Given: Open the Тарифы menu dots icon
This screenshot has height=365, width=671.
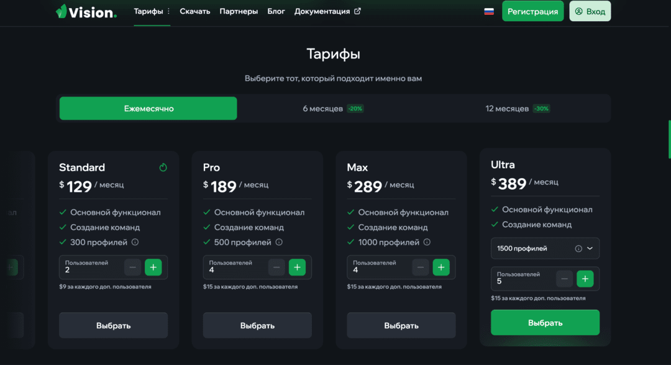Looking at the screenshot, I should tap(168, 11).
